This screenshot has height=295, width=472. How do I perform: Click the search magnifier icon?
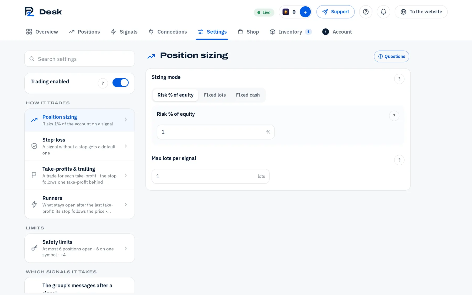click(x=32, y=59)
